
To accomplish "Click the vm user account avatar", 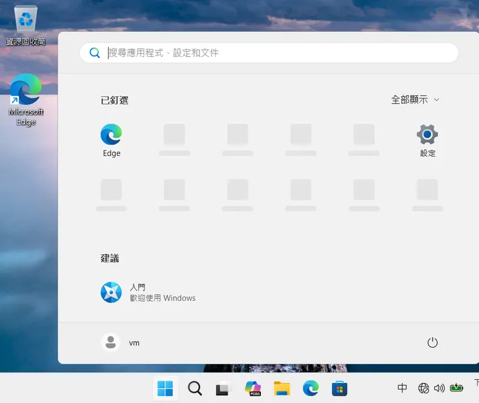I will pos(111,343).
